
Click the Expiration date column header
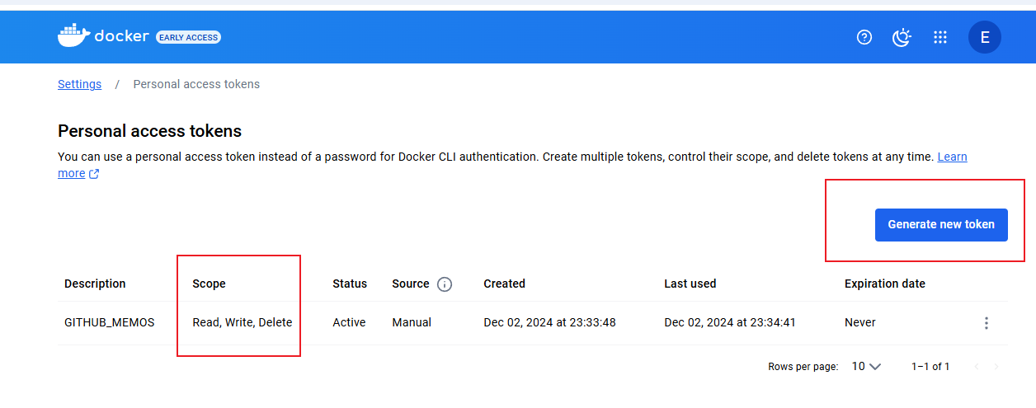pyautogui.click(x=884, y=284)
